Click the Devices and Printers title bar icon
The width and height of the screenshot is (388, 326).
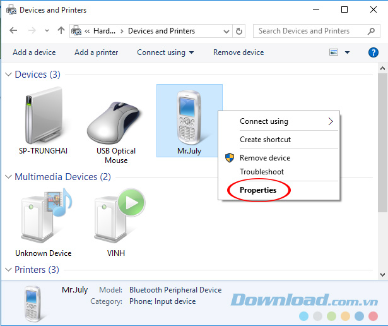tap(11, 10)
